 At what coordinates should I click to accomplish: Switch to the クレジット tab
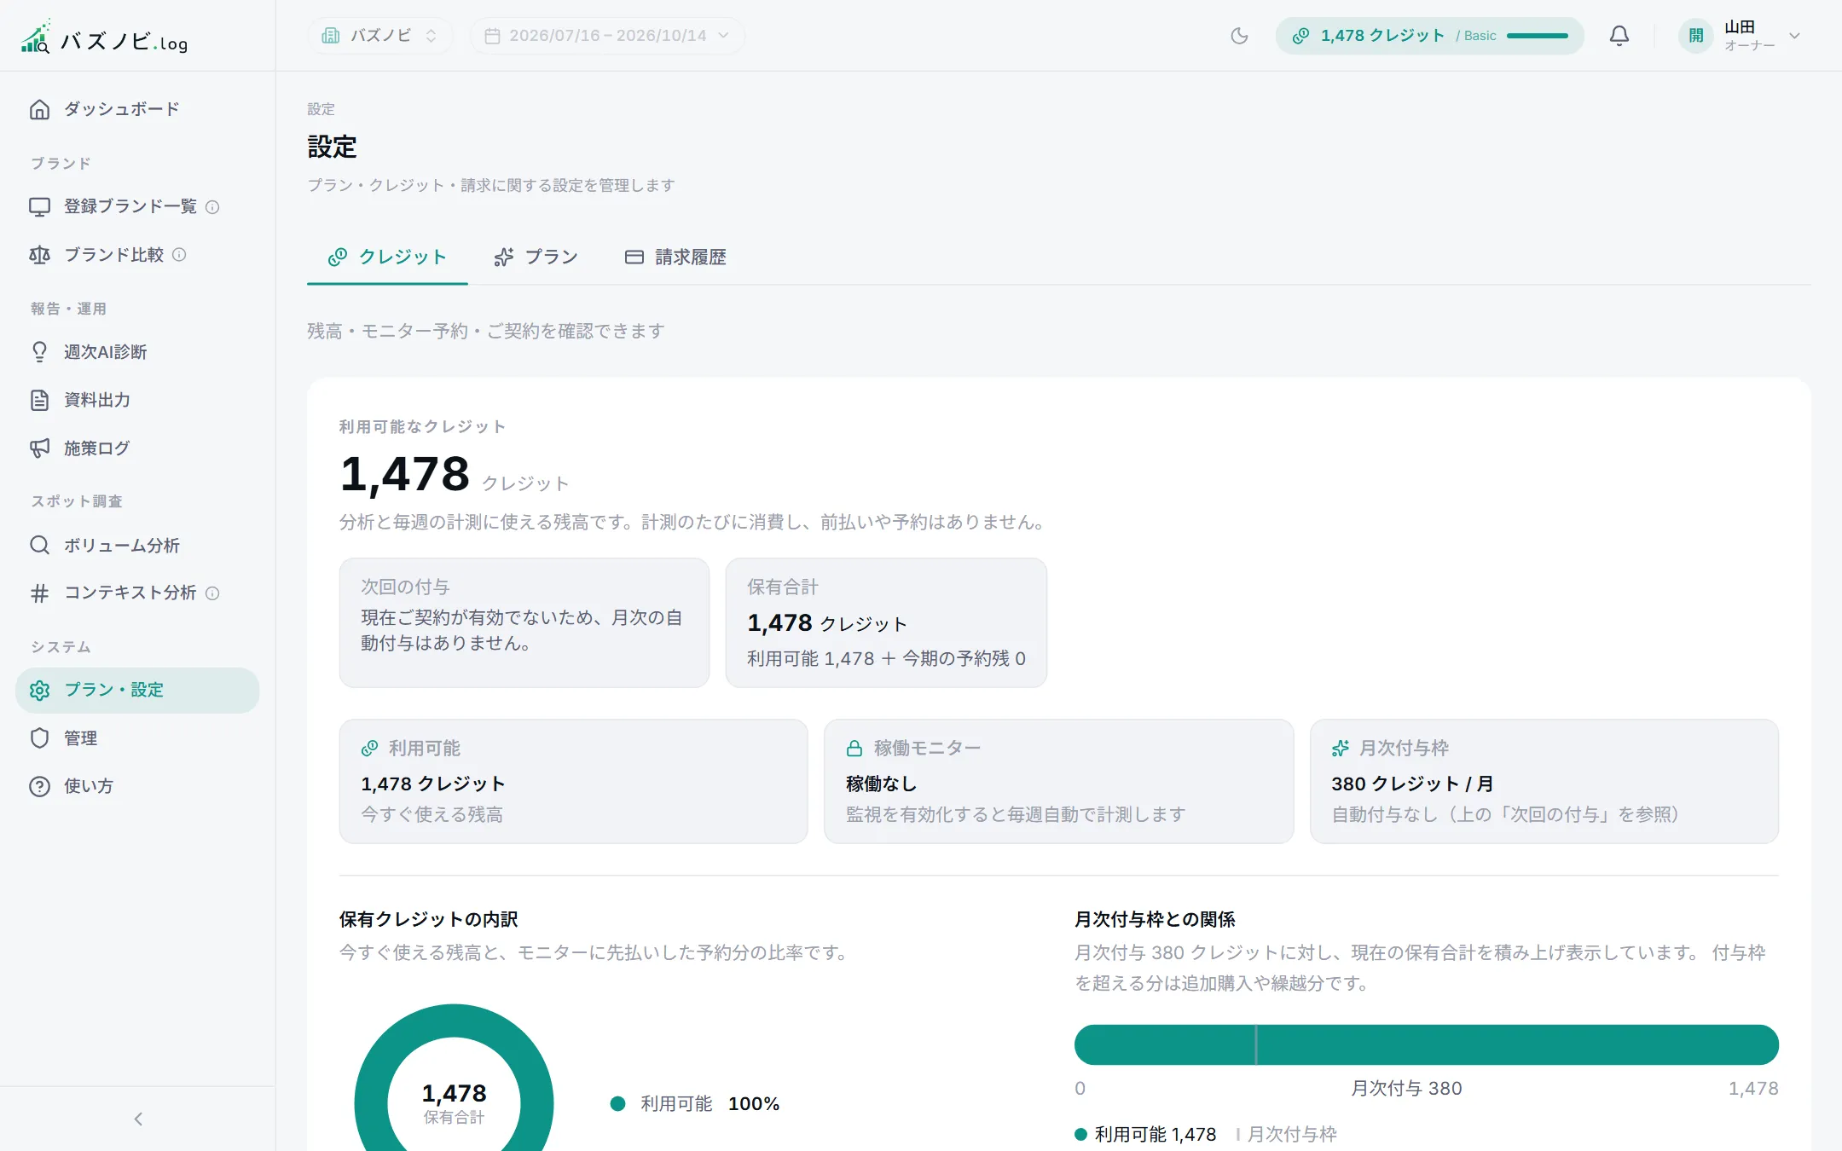pos(387,257)
